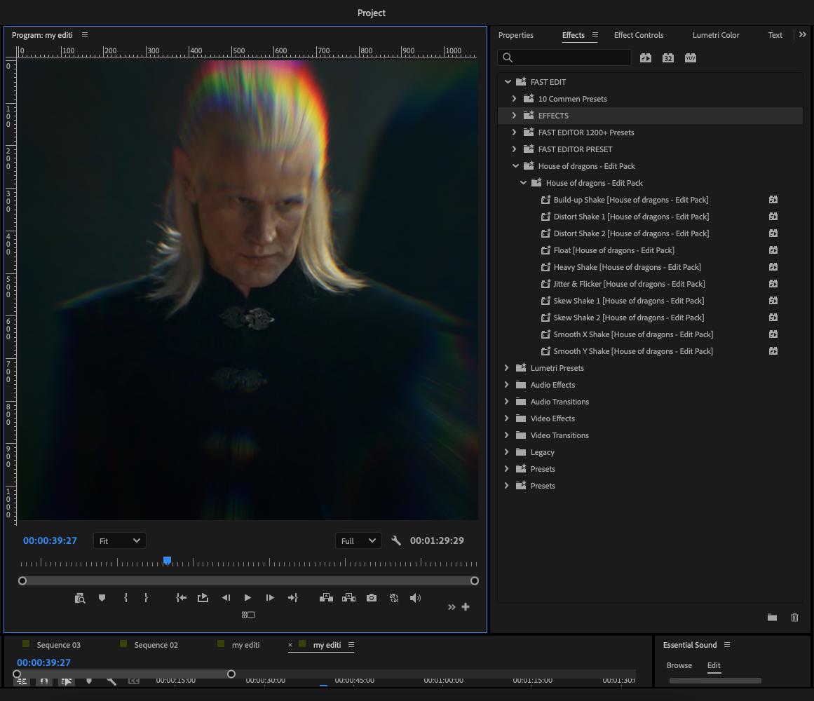Click the Go to Out point icon
Screen dimensions: 814x701
tap(293, 598)
